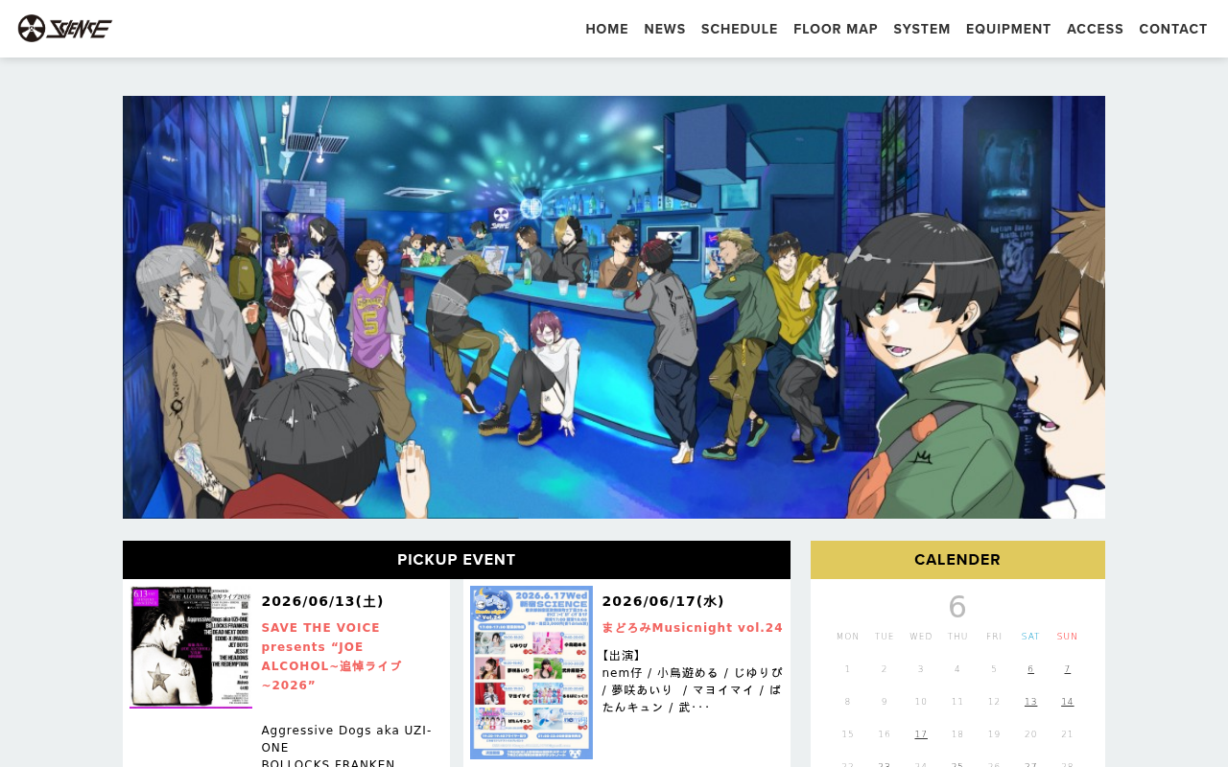This screenshot has height=767, width=1228.
Task: Click calendar day 4
Action: click(957, 669)
